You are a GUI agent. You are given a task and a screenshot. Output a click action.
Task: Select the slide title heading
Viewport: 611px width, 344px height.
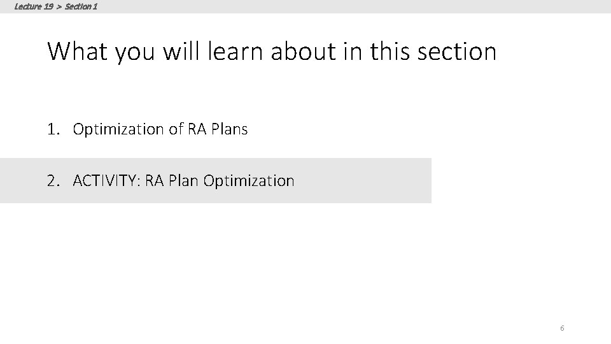(x=272, y=52)
